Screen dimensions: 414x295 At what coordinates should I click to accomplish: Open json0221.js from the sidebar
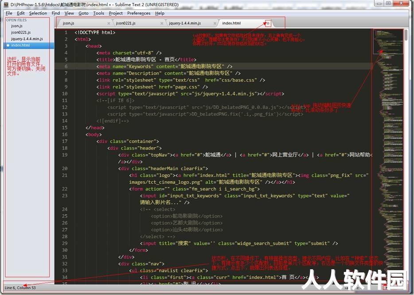pyautogui.click(x=21, y=32)
